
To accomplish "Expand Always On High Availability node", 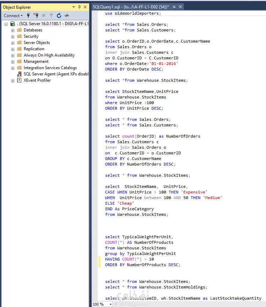I will tap(13, 56).
